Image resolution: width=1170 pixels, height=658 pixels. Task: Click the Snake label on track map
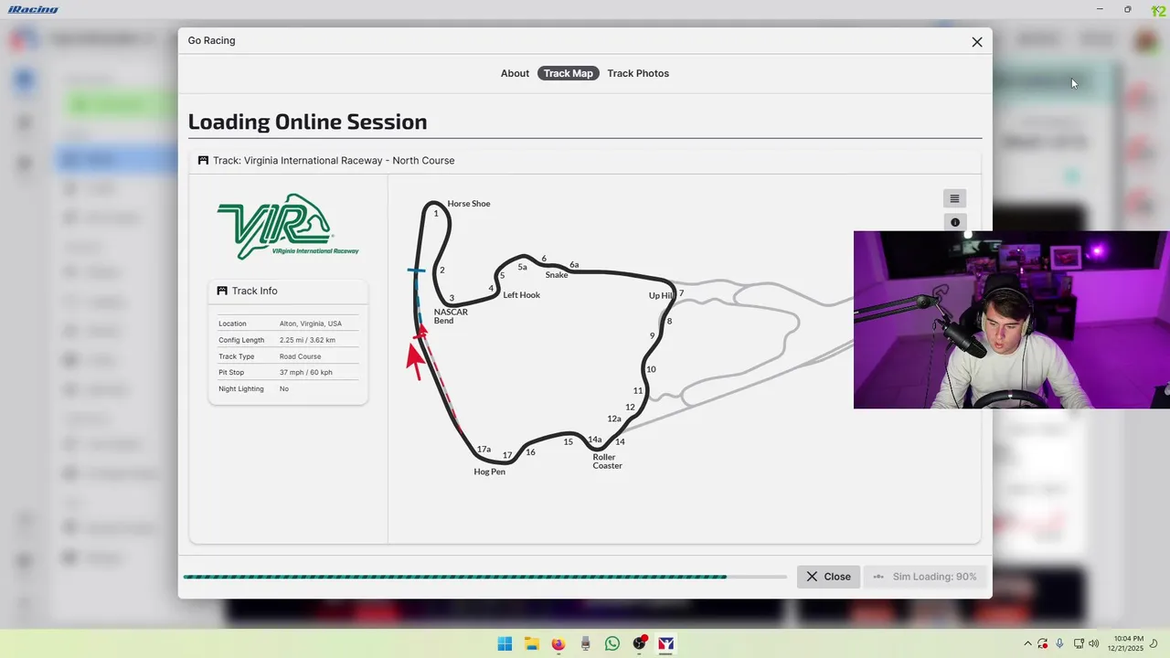click(x=557, y=275)
